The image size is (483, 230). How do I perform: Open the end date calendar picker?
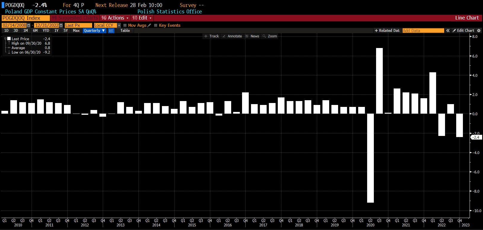(61, 25)
